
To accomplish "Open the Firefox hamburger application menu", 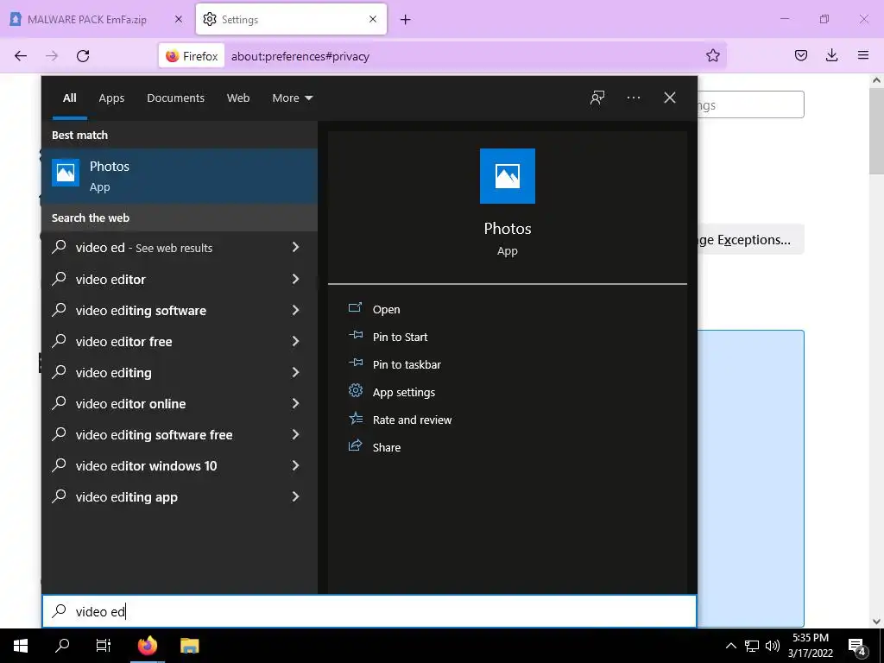I will [863, 55].
